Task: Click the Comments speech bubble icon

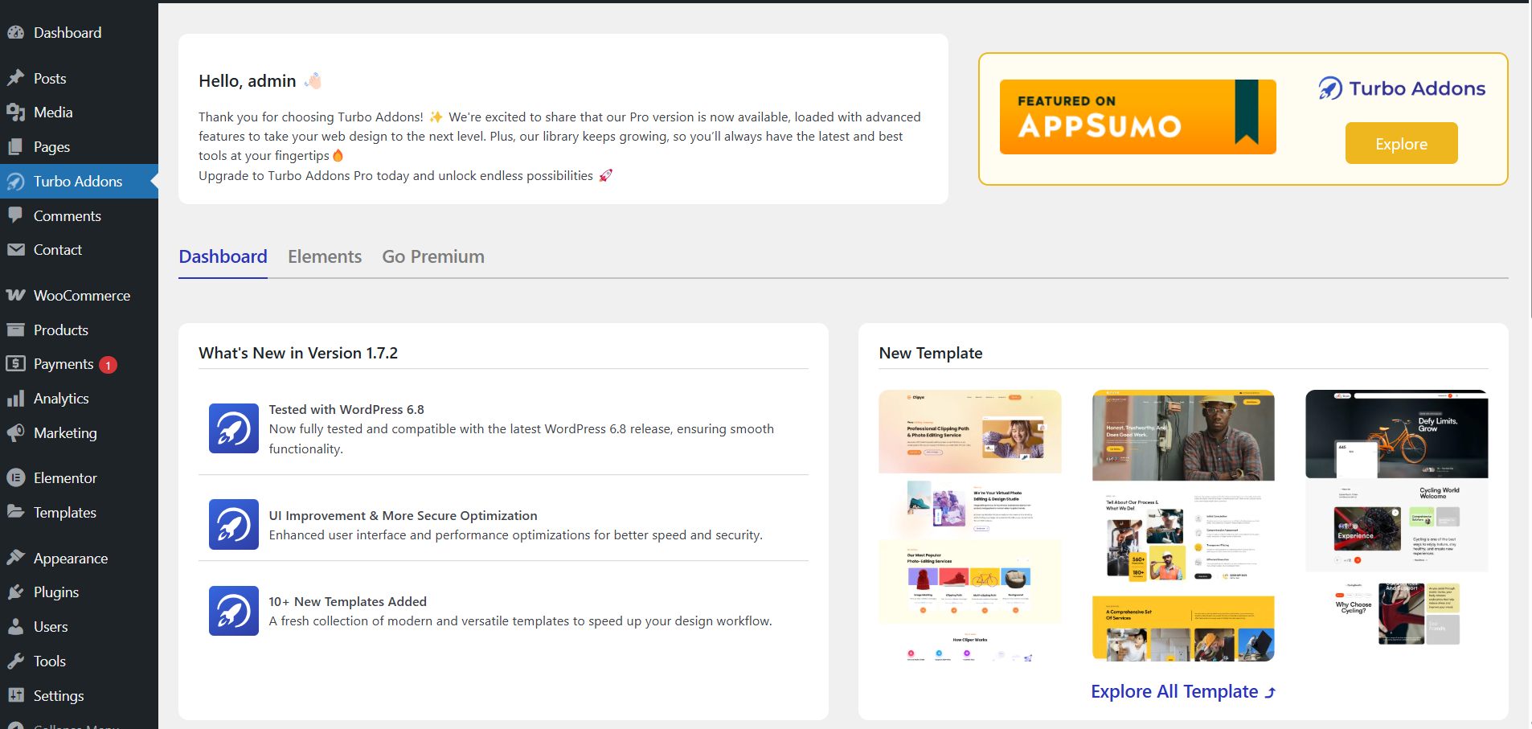Action: click(15, 216)
